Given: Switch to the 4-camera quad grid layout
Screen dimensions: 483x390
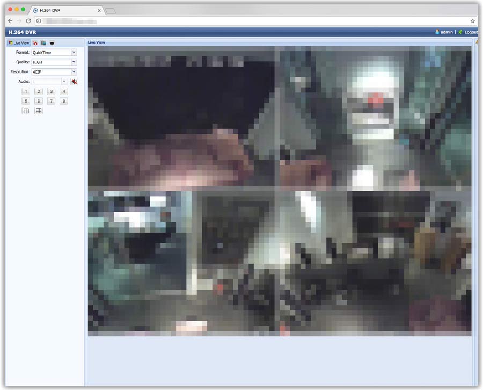Looking at the screenshot, I should [26, 111].
